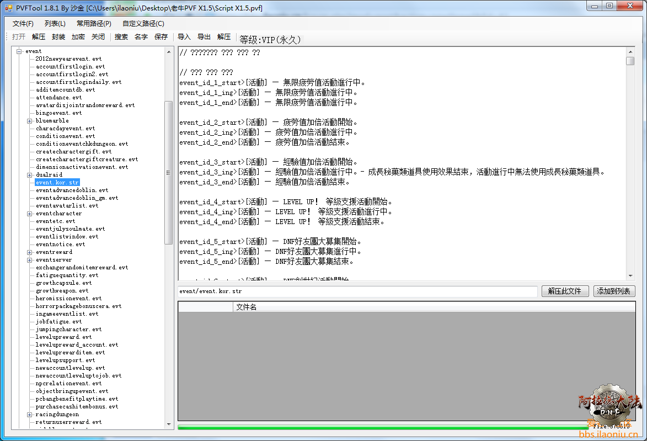Click the 导入 toolbar button
The image size is (647, 441).
pos(184,37)
